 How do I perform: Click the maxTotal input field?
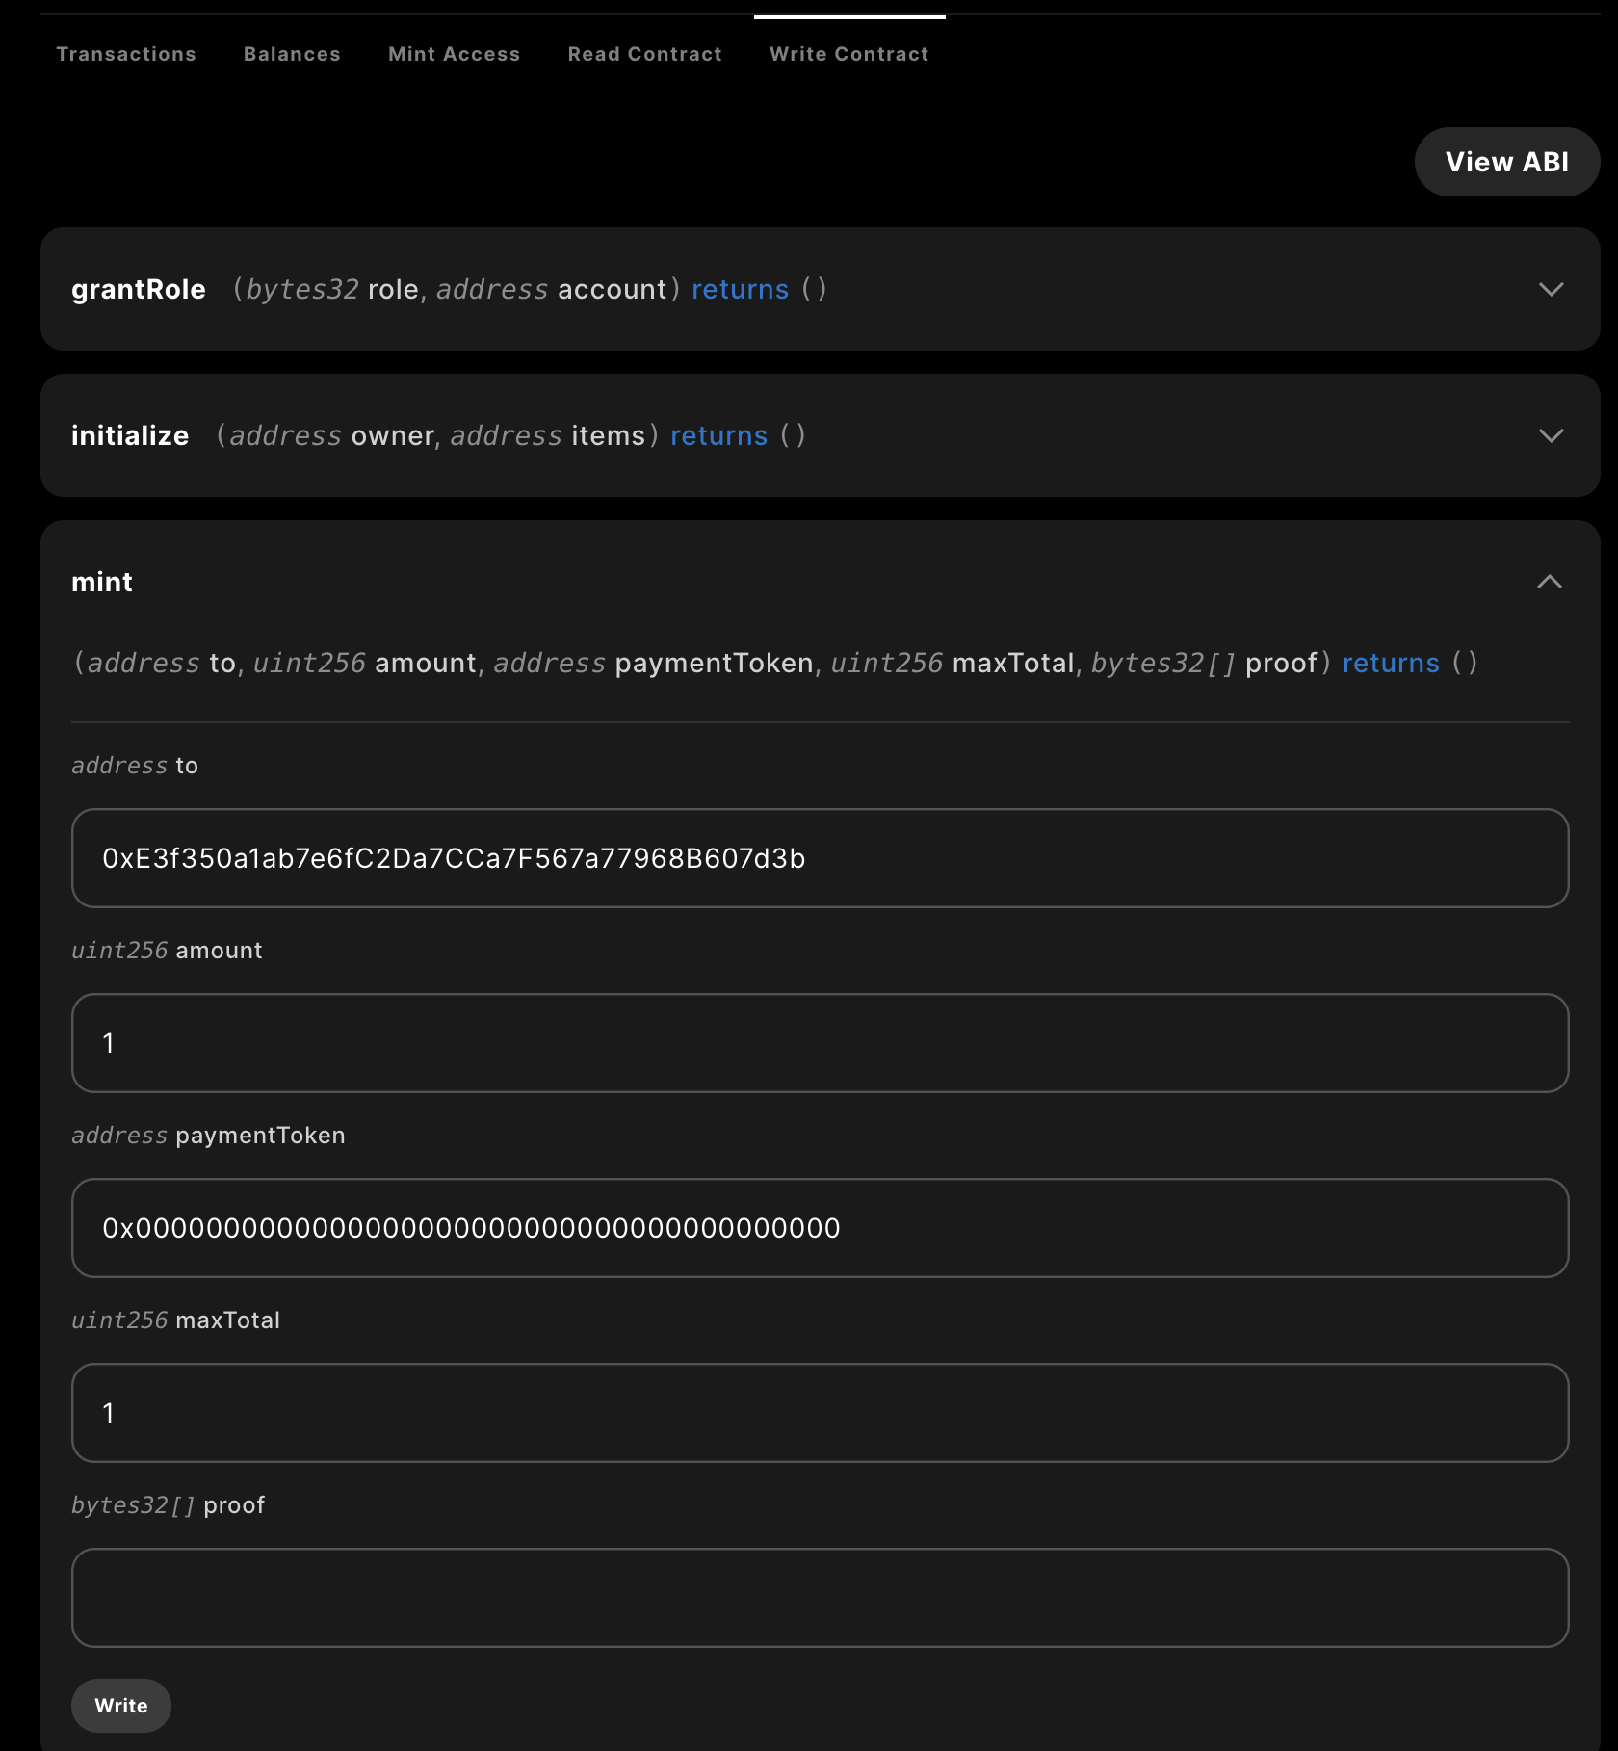(x=821, y=1413)
